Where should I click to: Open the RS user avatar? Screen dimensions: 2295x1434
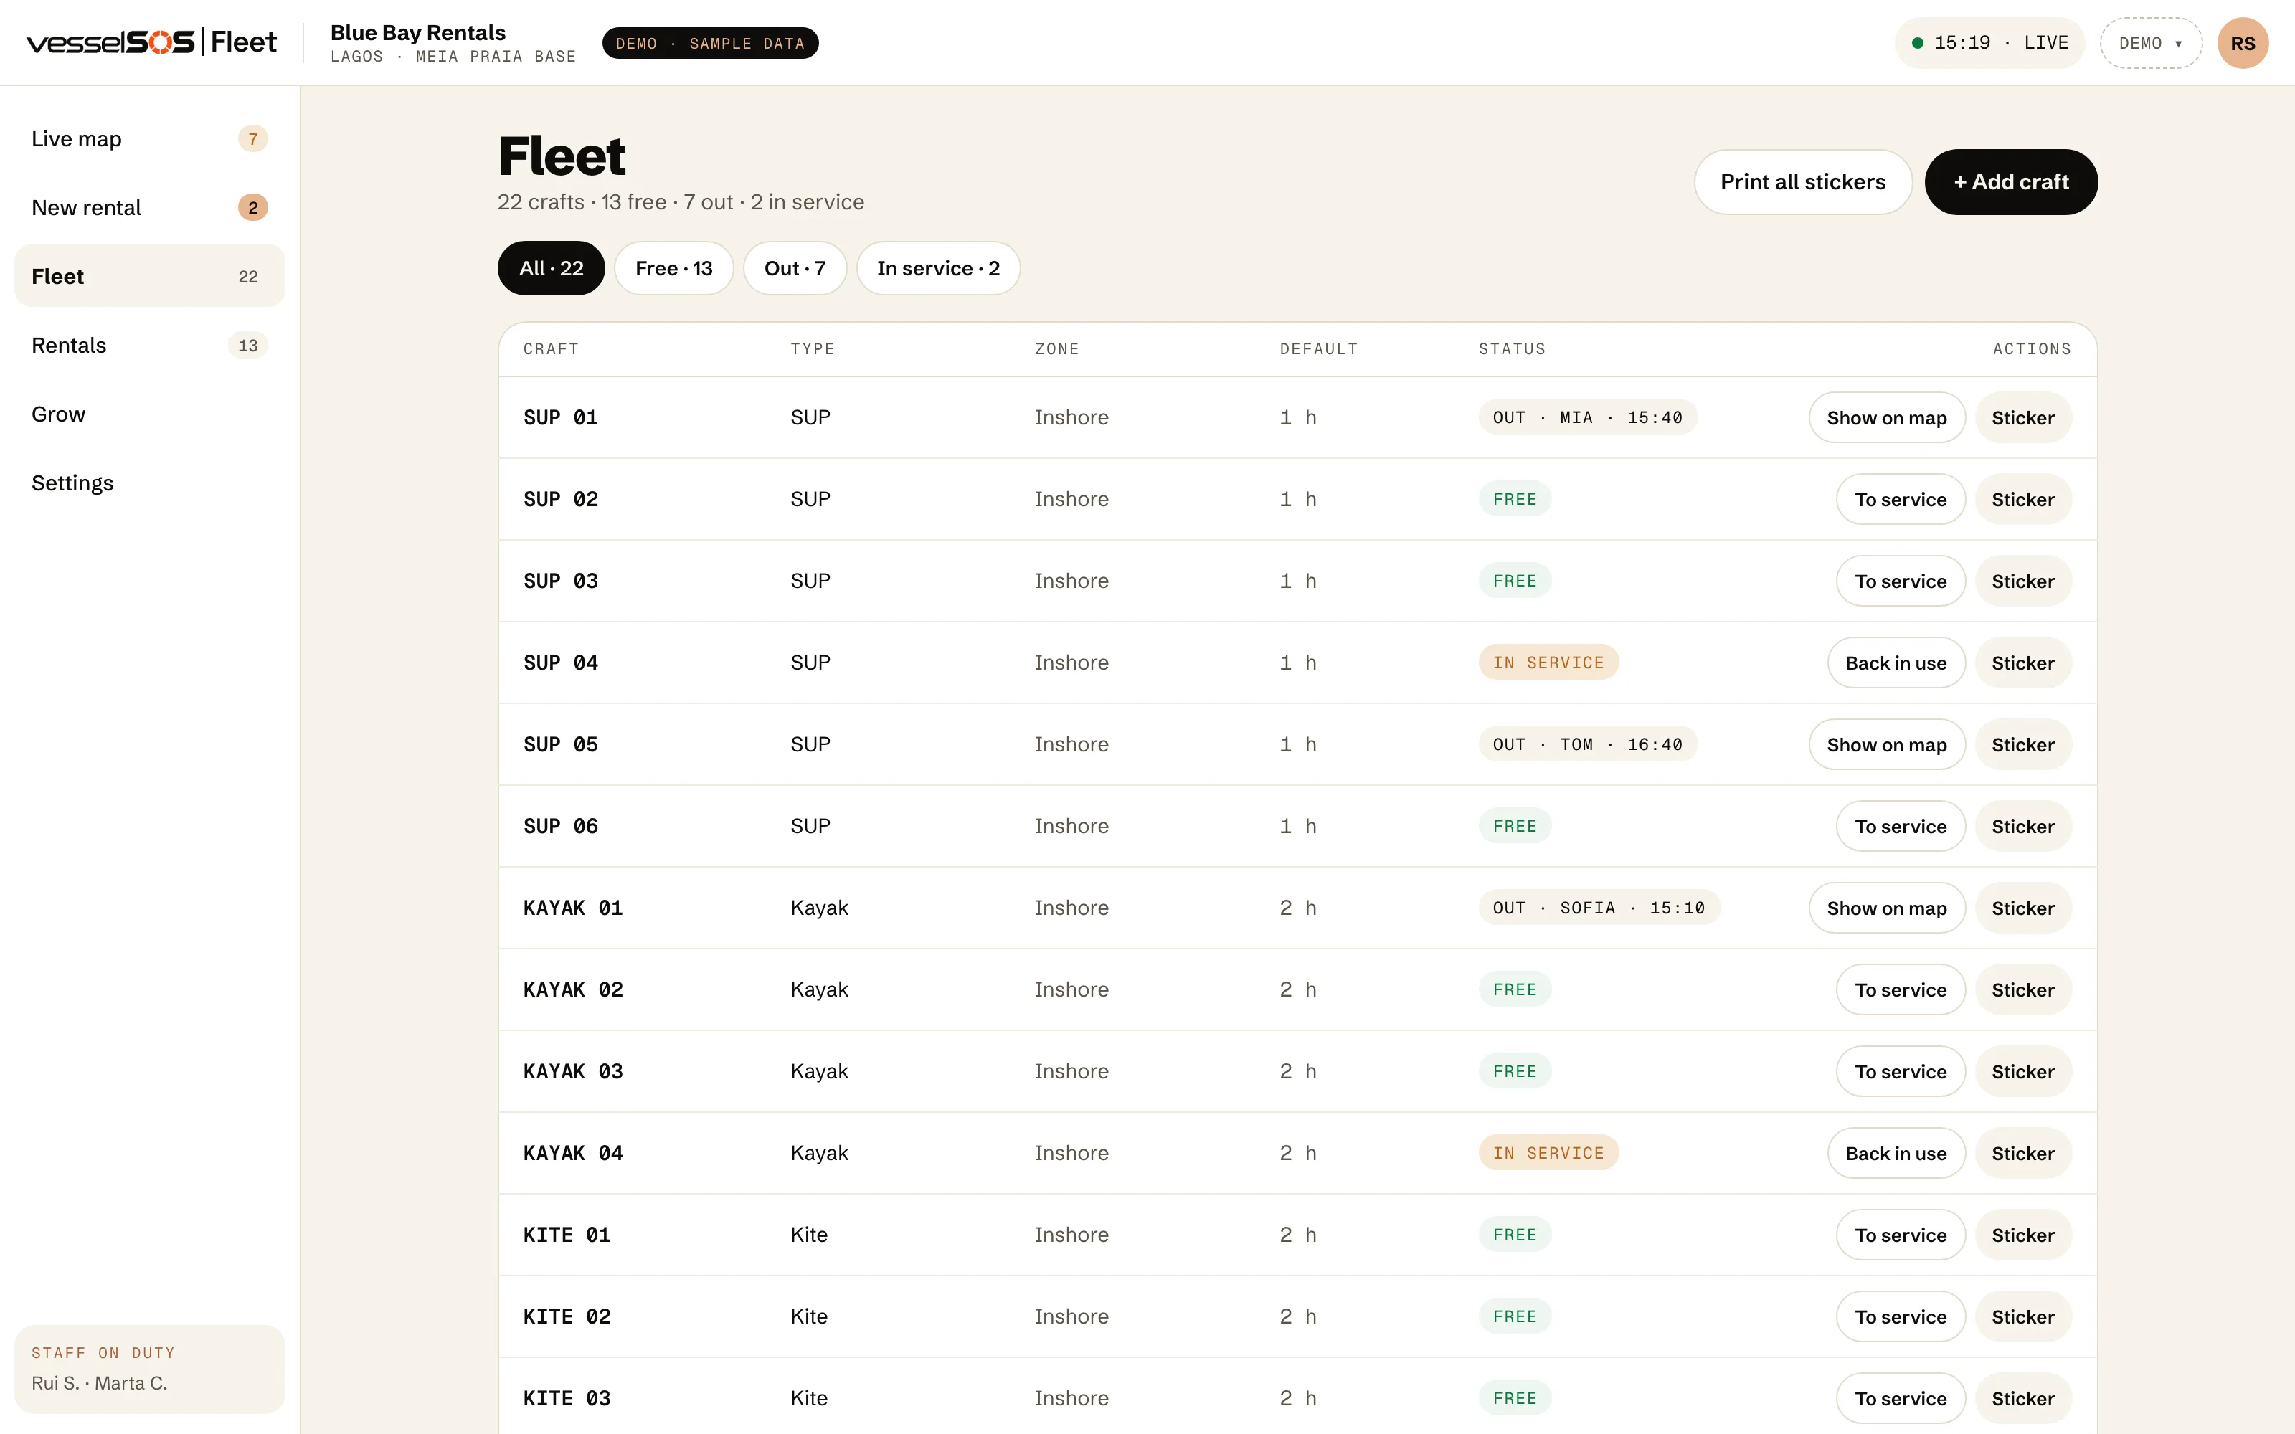click(x=2242, y=44)
